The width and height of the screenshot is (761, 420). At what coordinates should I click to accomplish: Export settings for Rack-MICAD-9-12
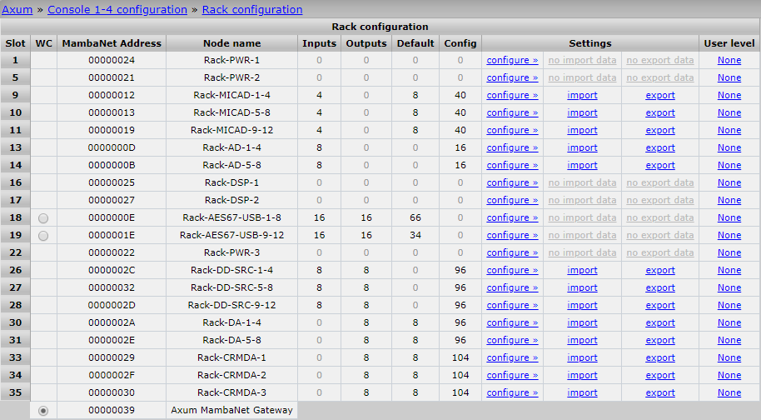pyautogui.click(x=660, y=130)
